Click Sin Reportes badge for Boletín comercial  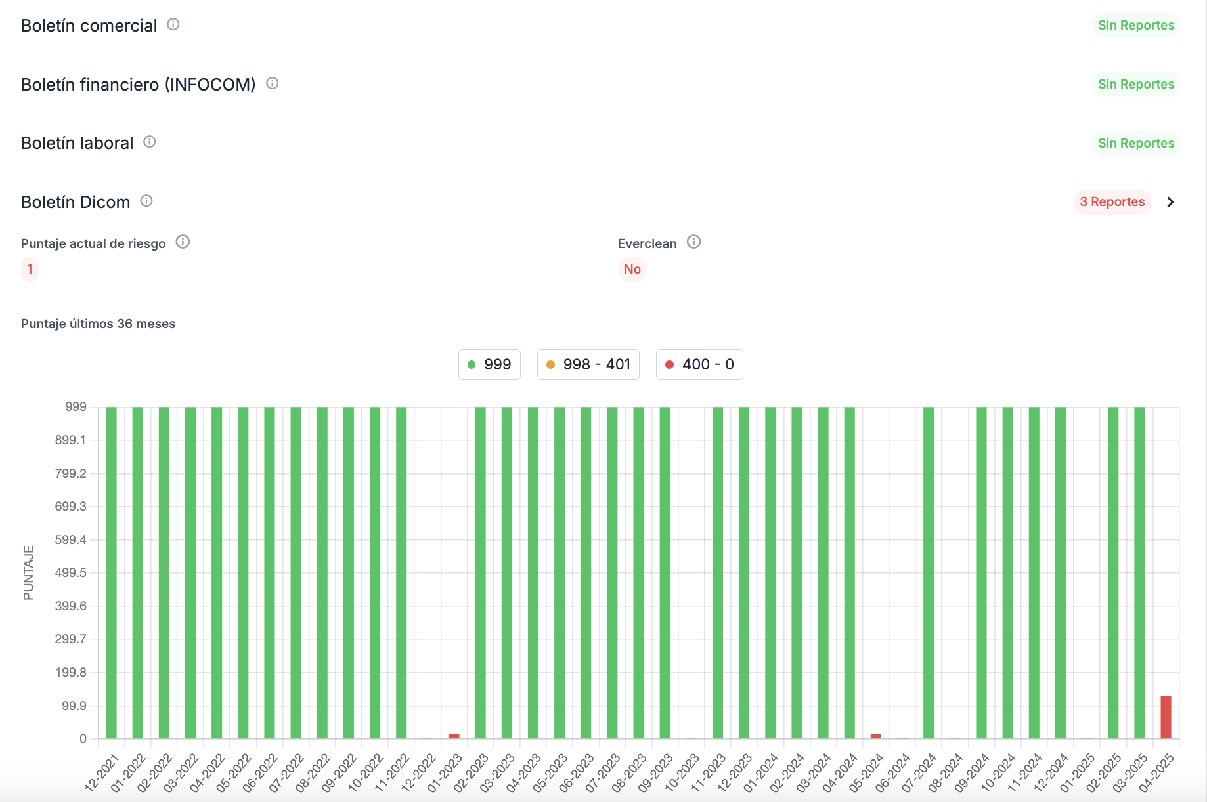coord(1136,26)
